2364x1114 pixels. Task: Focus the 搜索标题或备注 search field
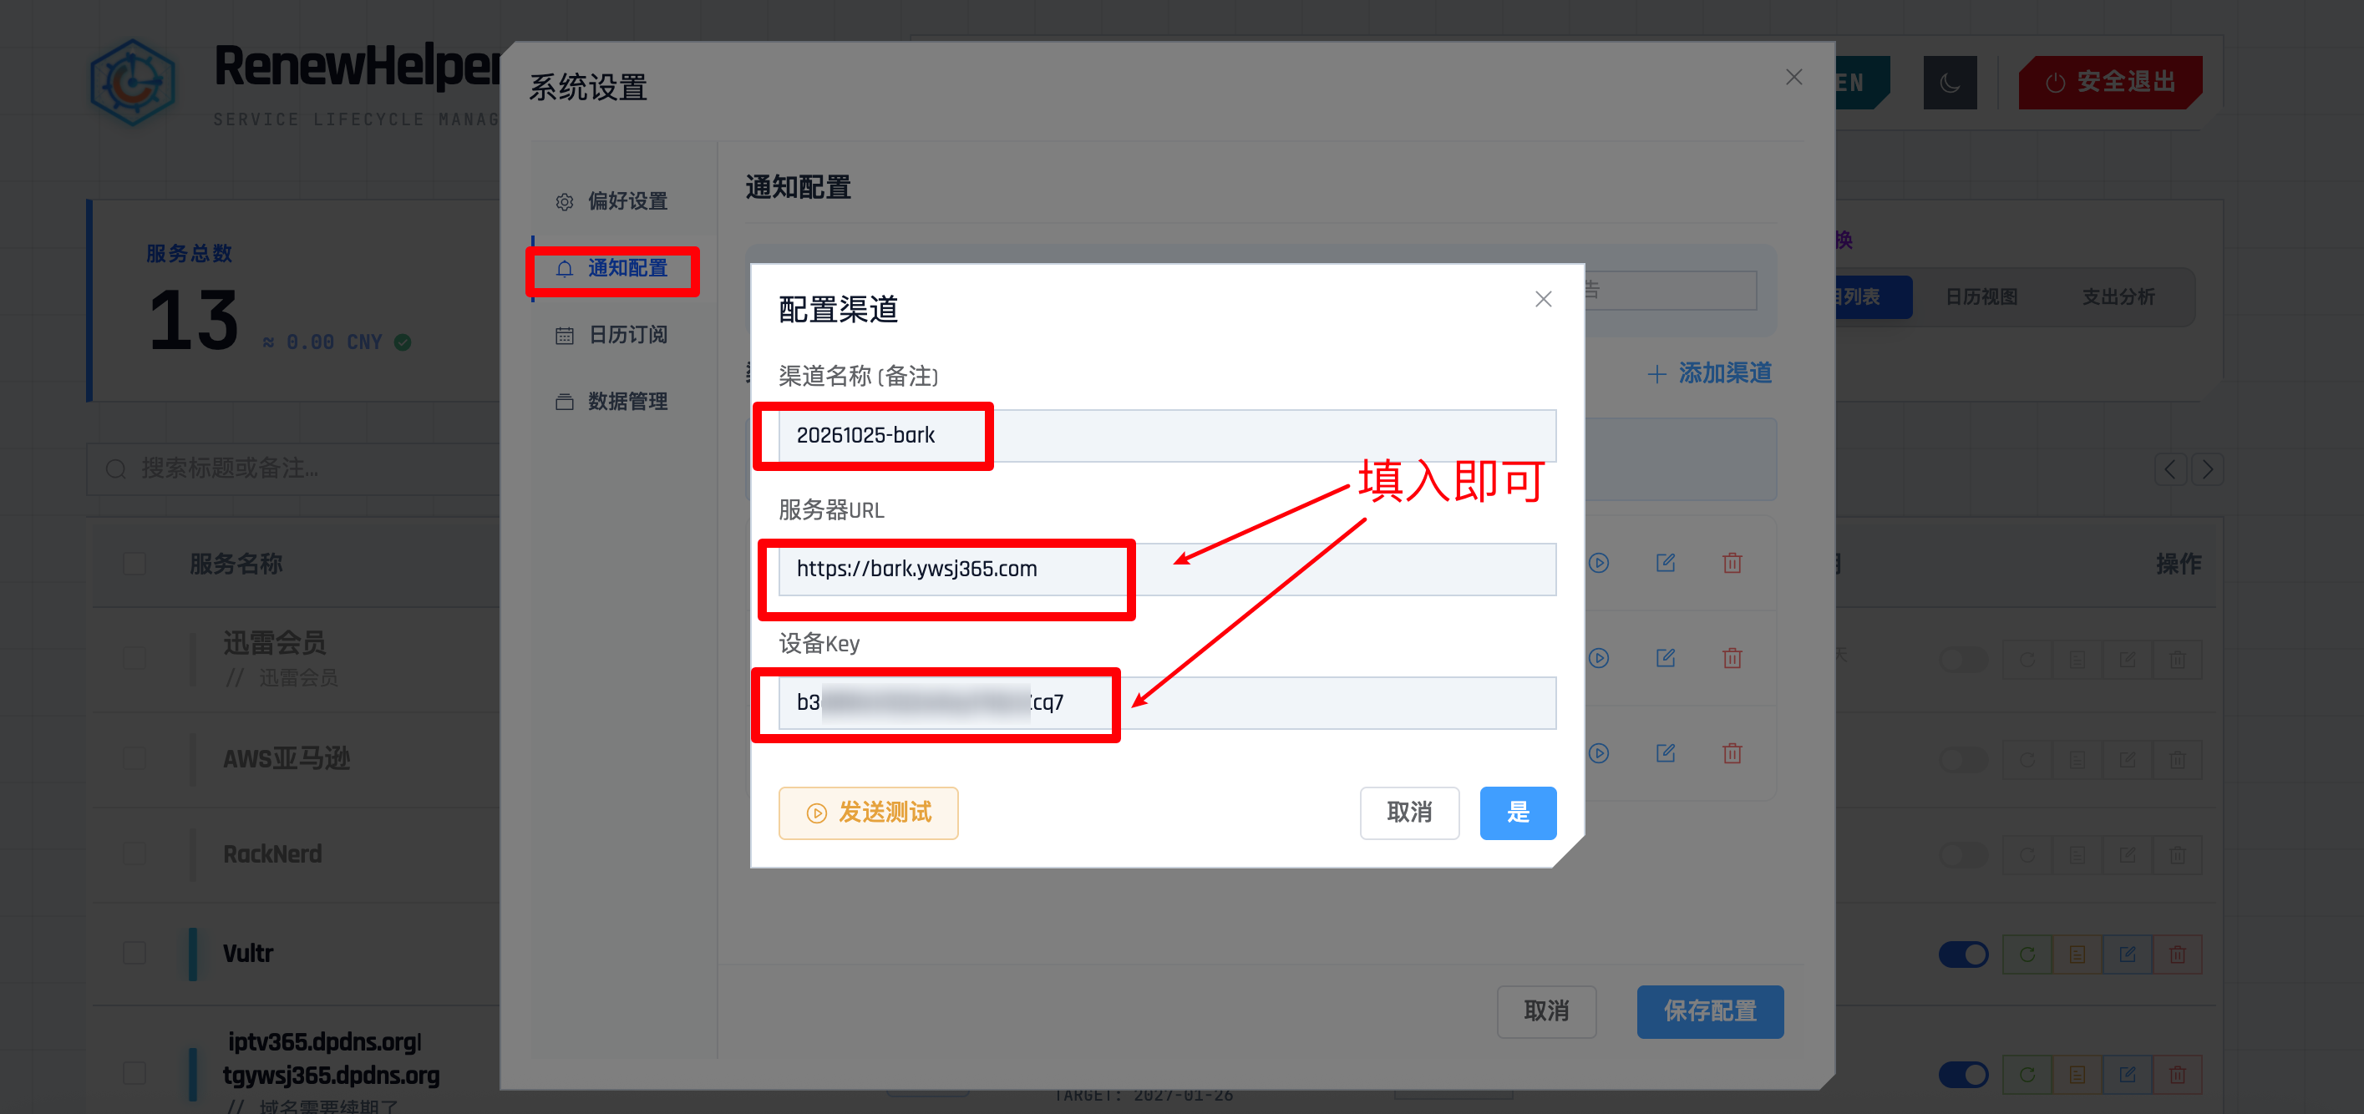294,469
